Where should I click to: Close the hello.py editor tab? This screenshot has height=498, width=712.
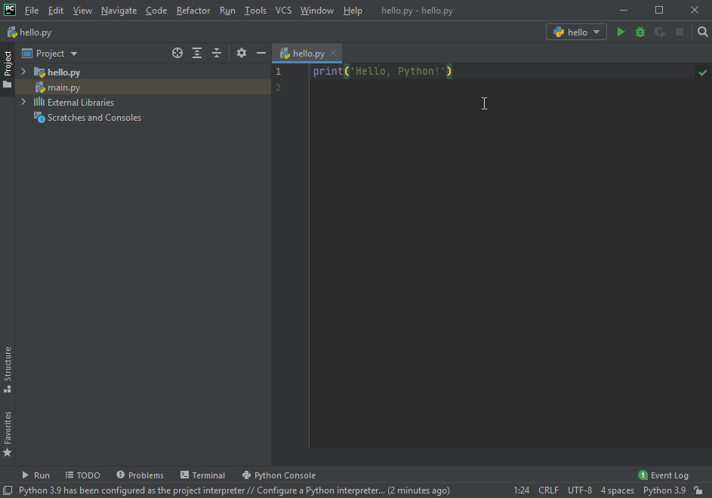click(x=333, y=53)
